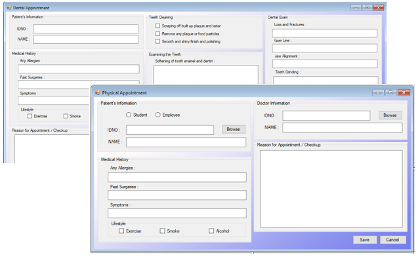
Task: Save the physical appointment
Action: 365,240
